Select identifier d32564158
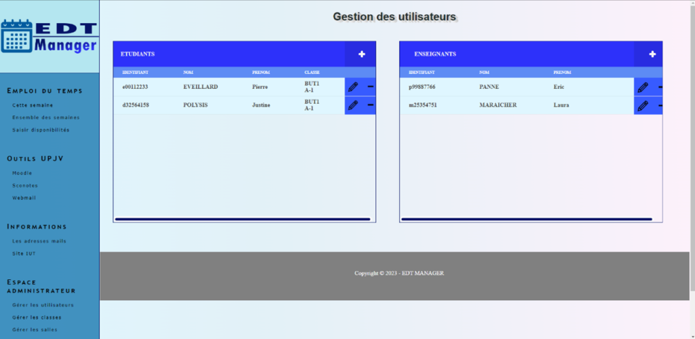 (x=136, y=105)
